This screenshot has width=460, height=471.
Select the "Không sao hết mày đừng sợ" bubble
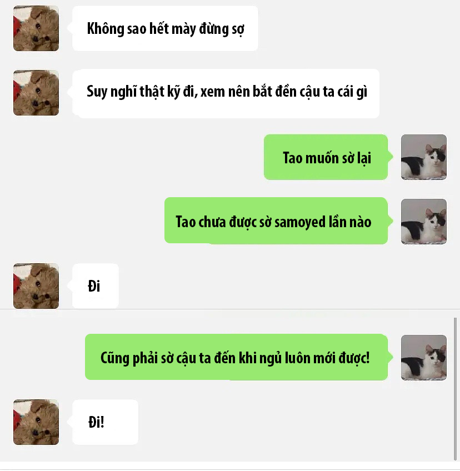coord(165,28)
